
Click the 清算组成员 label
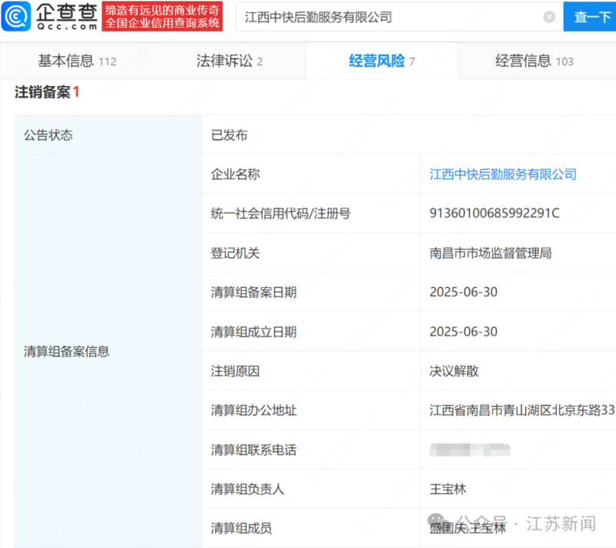(241, 528)
